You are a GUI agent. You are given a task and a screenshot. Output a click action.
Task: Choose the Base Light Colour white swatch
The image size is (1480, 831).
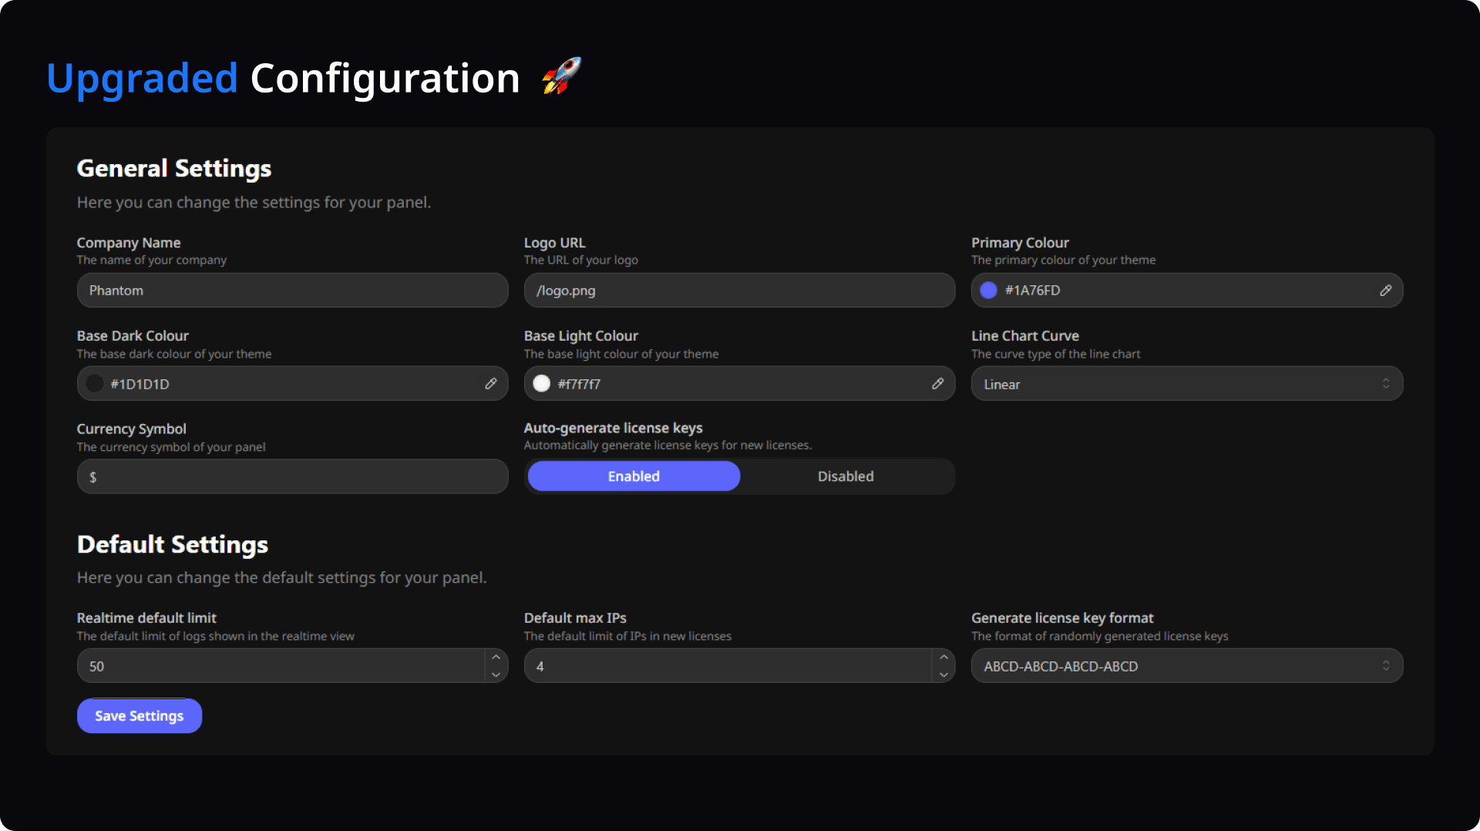pyautogui.click(x=542, y=384)
